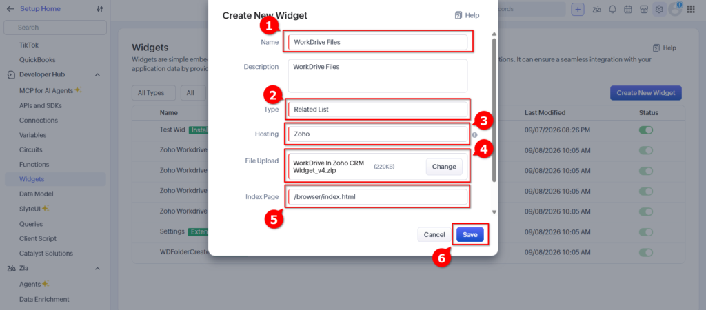
Task: Open the Type dropdown showing Related List
Action: tap(378, 110)
